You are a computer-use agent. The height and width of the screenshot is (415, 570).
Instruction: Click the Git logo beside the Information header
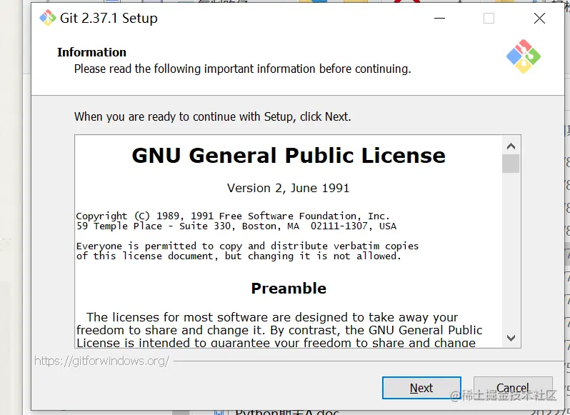(x=523, y=56)
